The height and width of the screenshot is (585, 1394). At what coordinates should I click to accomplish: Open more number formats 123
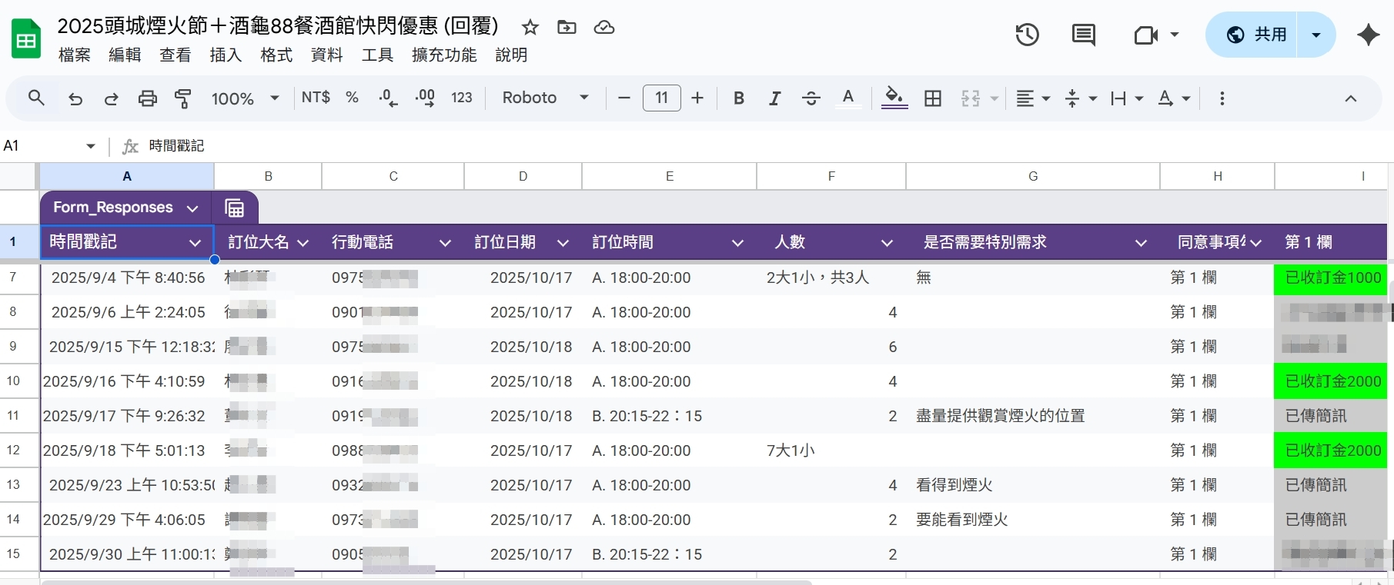pyautogui.click(x=462, y=98)
